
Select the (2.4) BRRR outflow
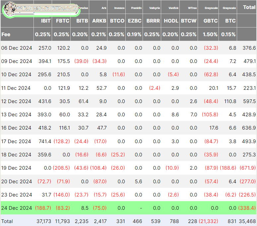coord(155,88)
